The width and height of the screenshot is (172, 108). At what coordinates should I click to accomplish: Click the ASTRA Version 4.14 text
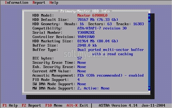[118, 106]
